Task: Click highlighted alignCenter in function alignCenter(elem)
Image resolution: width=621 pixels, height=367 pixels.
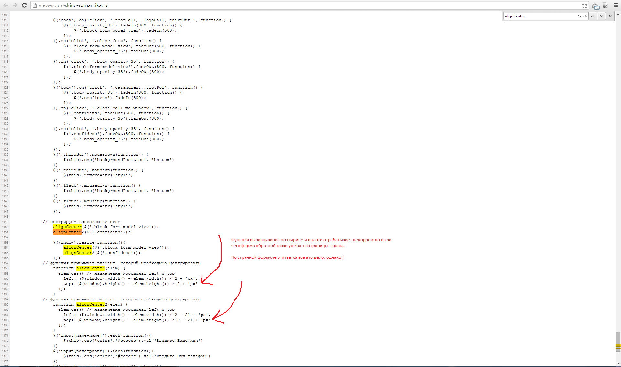Action: [91, 268]
